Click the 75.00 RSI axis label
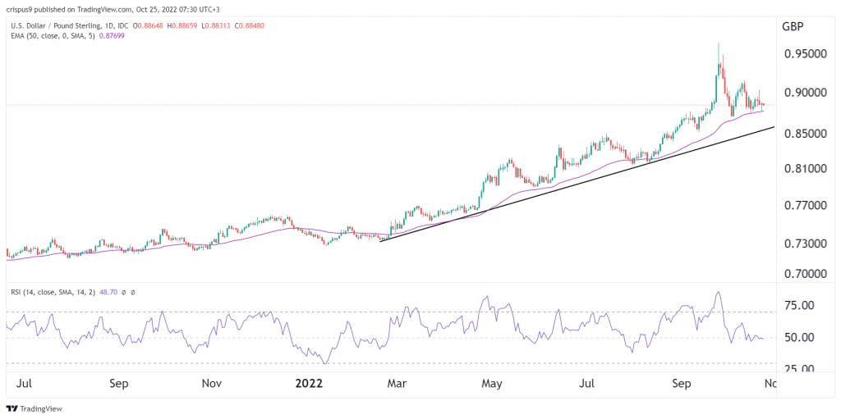Viewport: 841px width, 419px height. click(798, 305)
